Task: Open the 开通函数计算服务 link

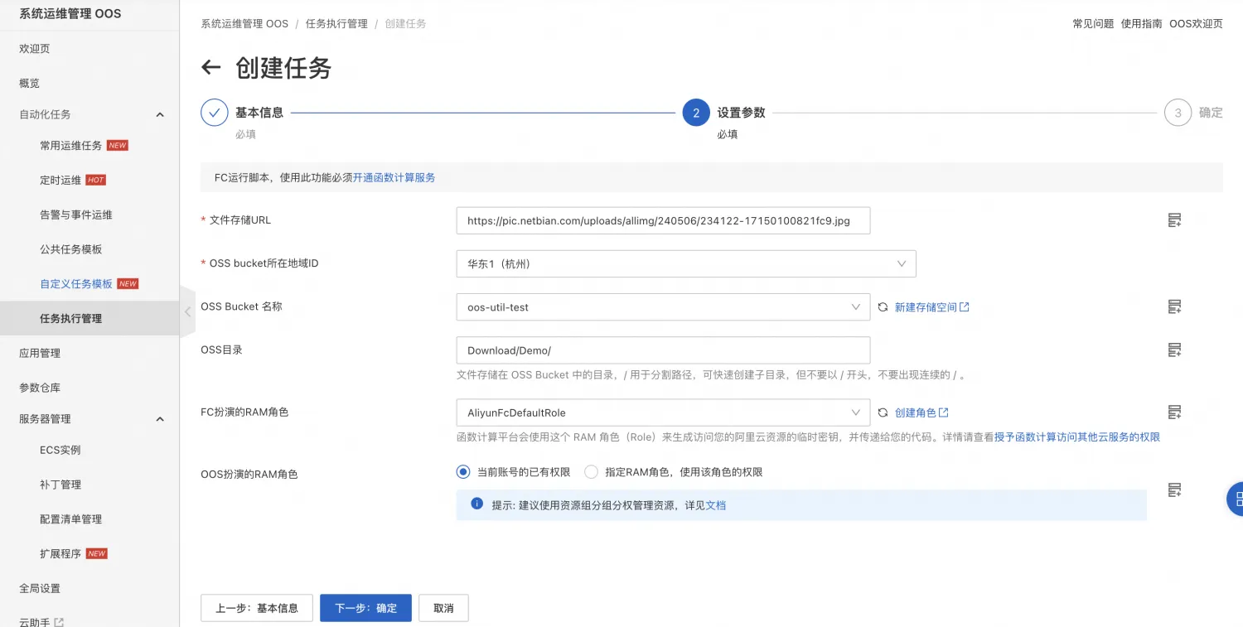Action: 394,177
